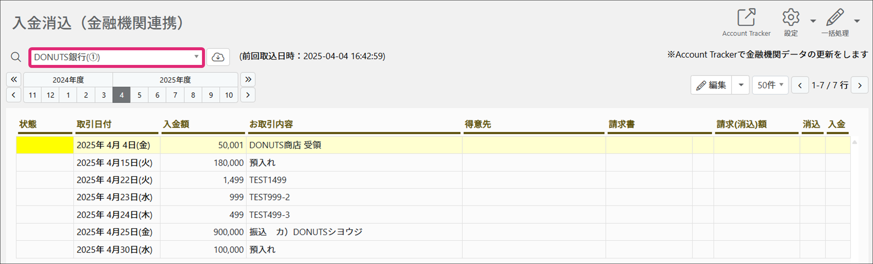Jump forward with double-right chevron
The width and height of the screenshot is (873, 264).
click(248, 80)
